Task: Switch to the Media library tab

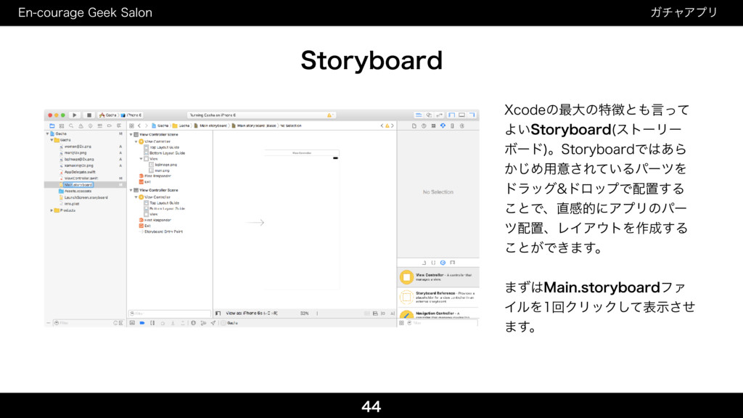Action: point(453,263)
